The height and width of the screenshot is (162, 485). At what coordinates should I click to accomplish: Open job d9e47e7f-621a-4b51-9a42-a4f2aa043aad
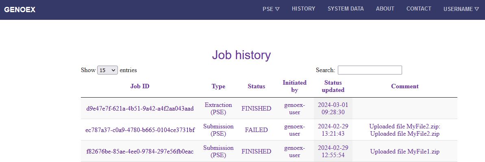pyautogui.click(x=140, y=109)
